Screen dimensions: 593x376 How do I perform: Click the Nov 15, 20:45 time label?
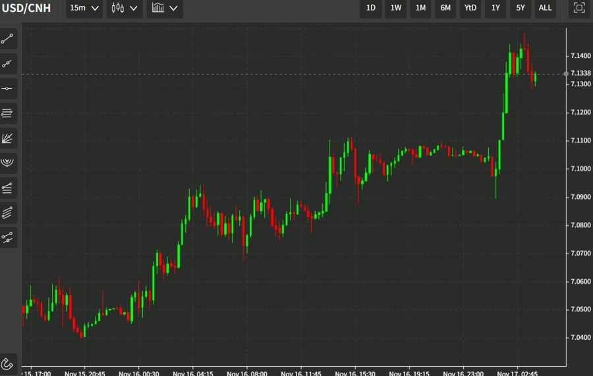click(85, 373)
